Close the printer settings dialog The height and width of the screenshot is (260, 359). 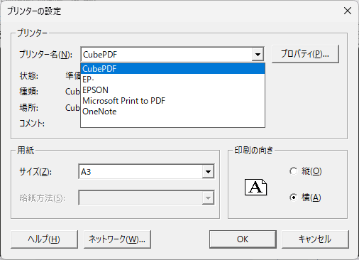tap(348, 11)
